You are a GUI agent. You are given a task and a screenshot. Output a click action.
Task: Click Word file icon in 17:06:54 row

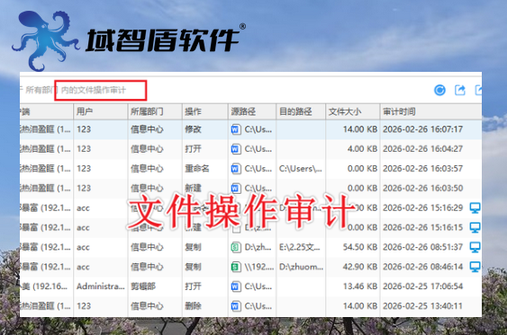236,287
